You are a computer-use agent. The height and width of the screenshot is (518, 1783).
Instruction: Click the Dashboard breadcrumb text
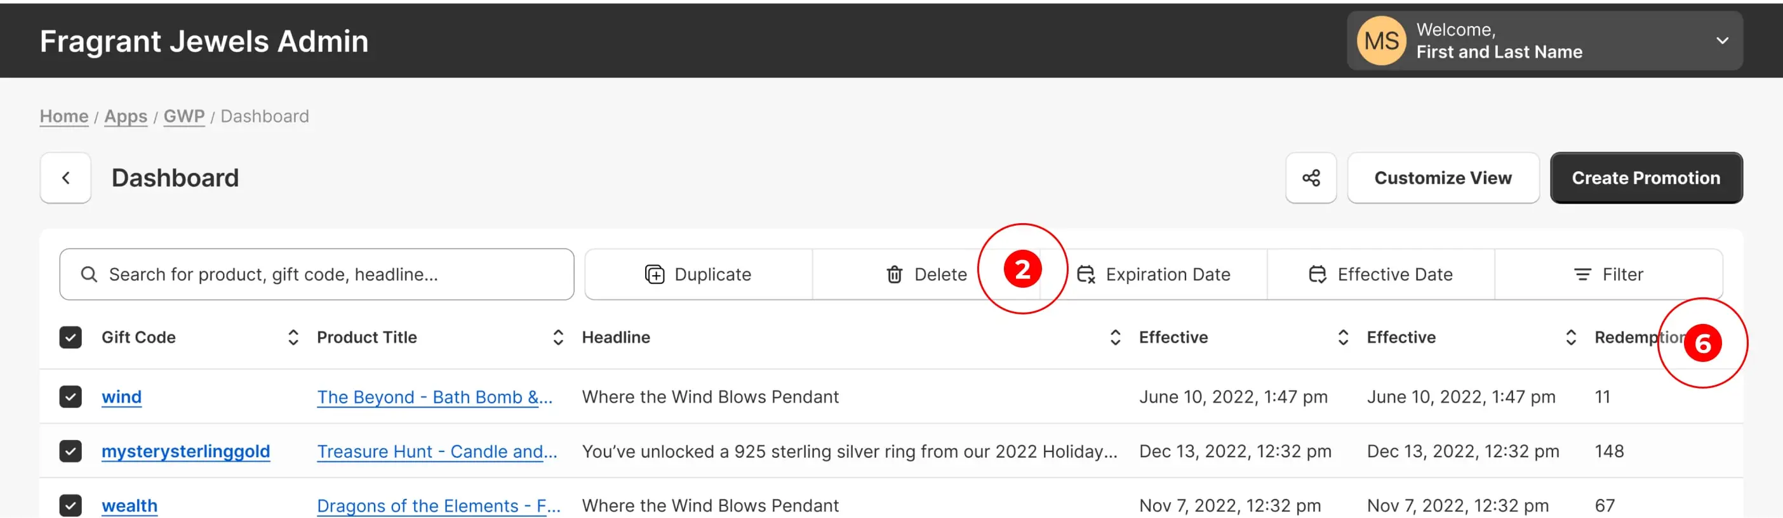click(x=264, y=116)
